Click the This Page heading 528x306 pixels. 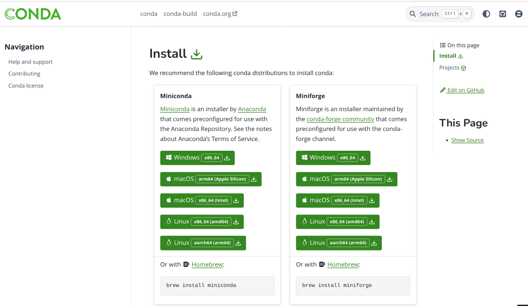click(463, 123)
